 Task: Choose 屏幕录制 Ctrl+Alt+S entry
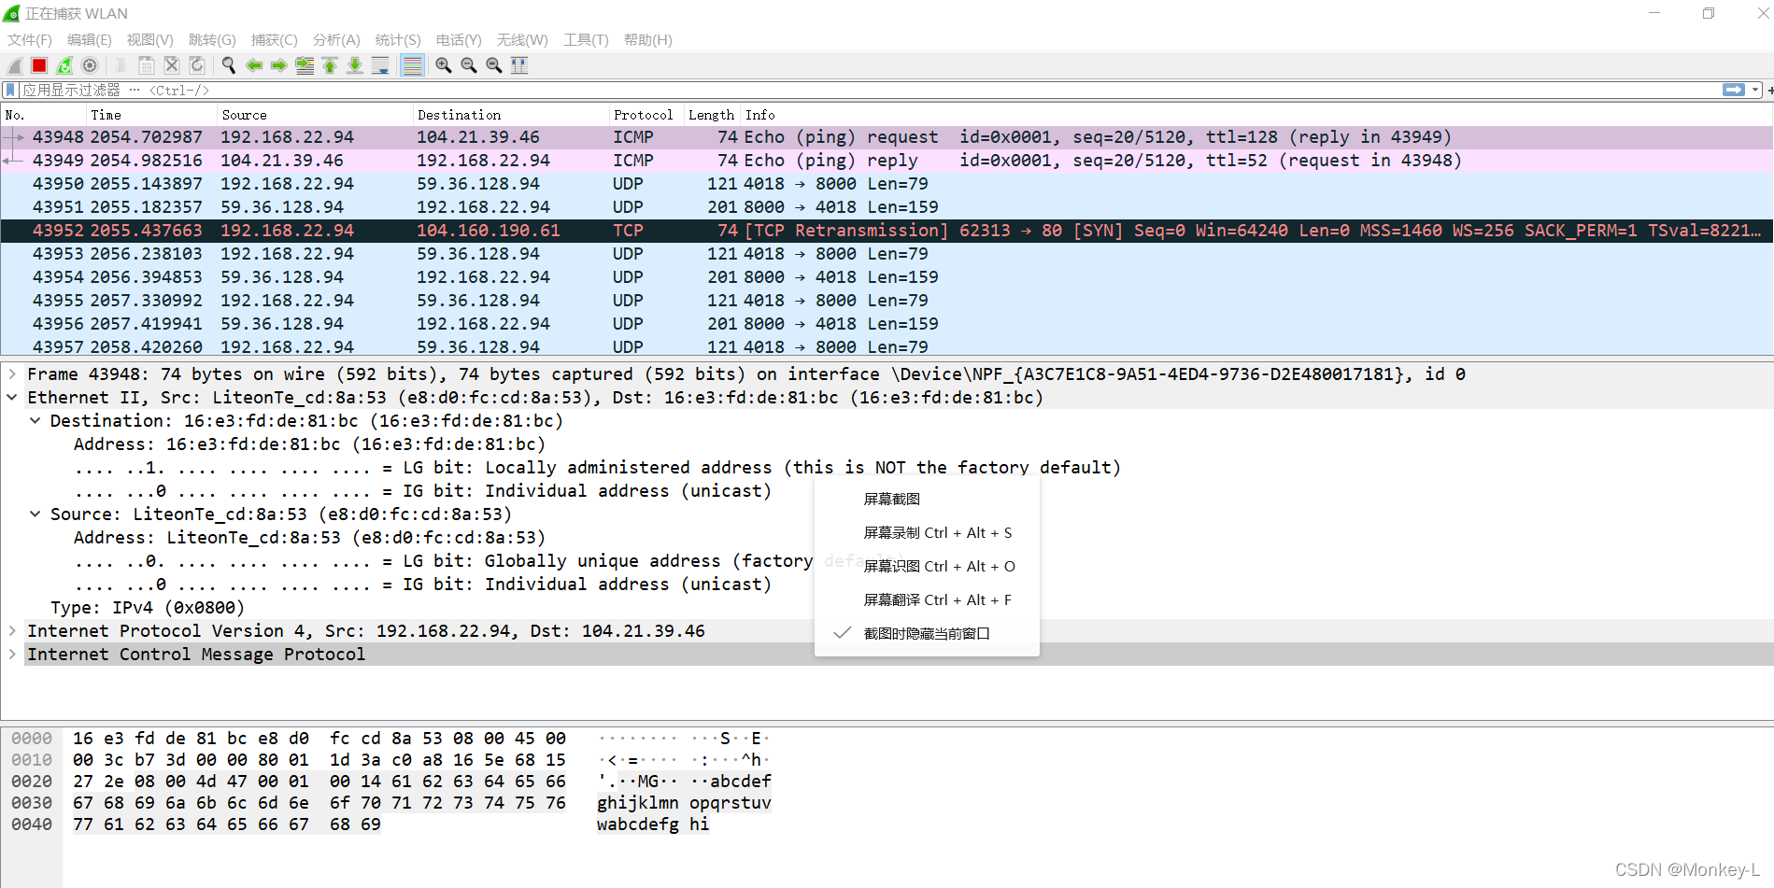pos(927,533)
